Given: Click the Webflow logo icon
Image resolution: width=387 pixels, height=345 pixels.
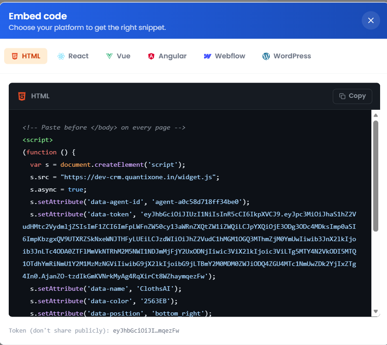Looking at the screenshot, I should click(207, 56).
